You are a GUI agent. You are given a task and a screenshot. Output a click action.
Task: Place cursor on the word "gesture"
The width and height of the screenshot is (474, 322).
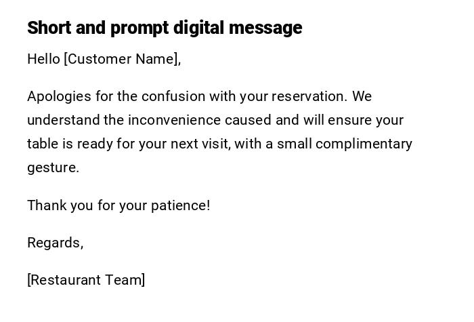point(51,167)
